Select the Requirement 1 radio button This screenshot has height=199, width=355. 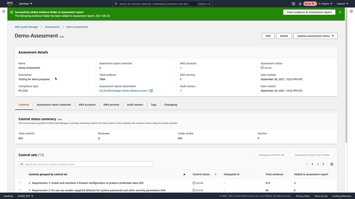click(20, 182)
